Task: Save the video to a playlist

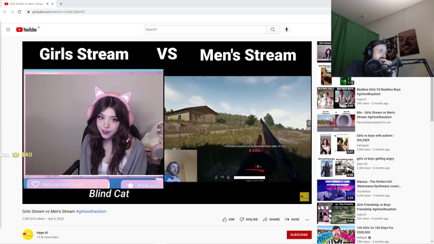Action: (292, 220)
